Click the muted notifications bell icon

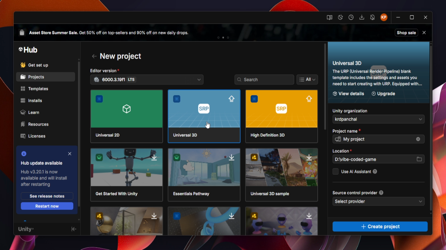[x=372, y=18]
